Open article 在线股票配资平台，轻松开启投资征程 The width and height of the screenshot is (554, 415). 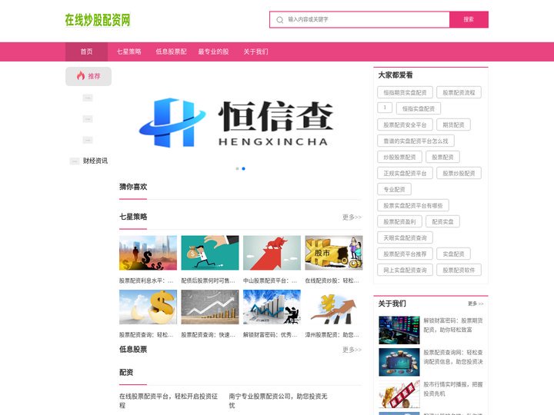coord(169,400)
